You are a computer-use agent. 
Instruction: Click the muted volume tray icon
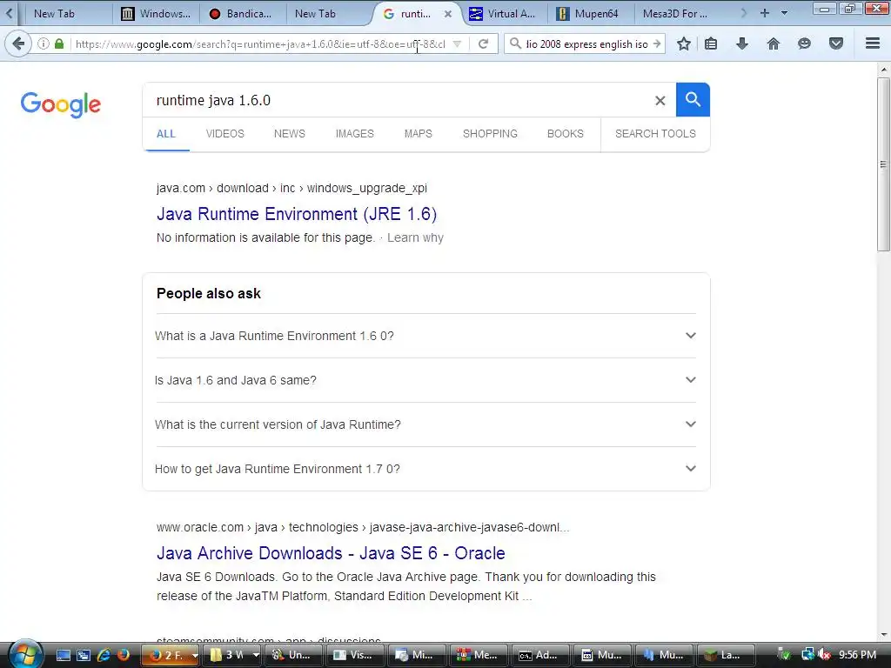(825, 655)
